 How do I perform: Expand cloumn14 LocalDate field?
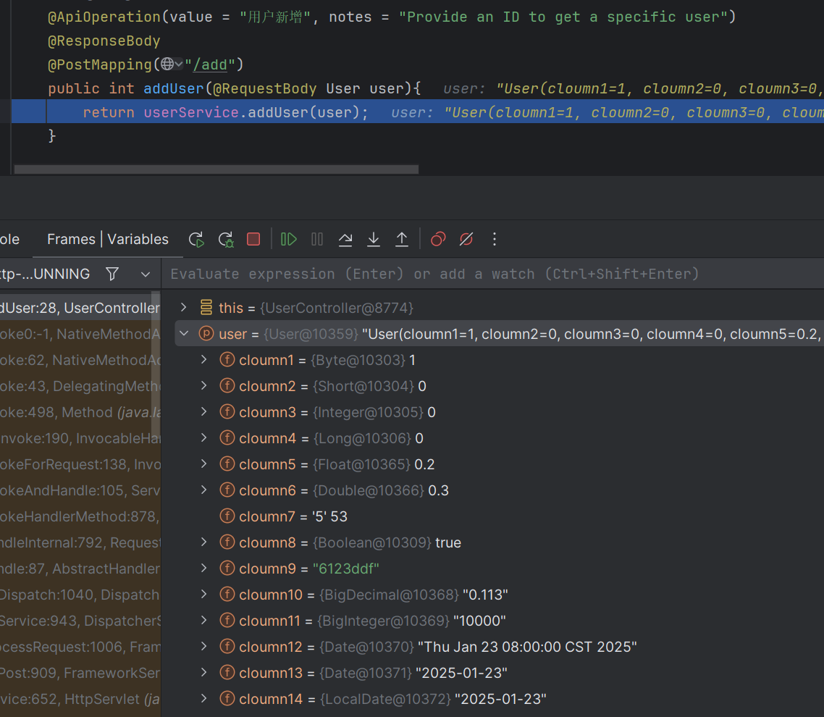pos(204,698)
